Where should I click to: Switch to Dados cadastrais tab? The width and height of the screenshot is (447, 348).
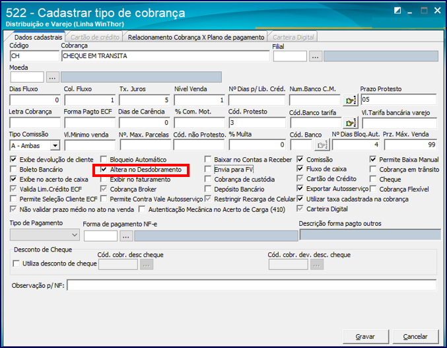pyautogui.click(x=38, y=38)
